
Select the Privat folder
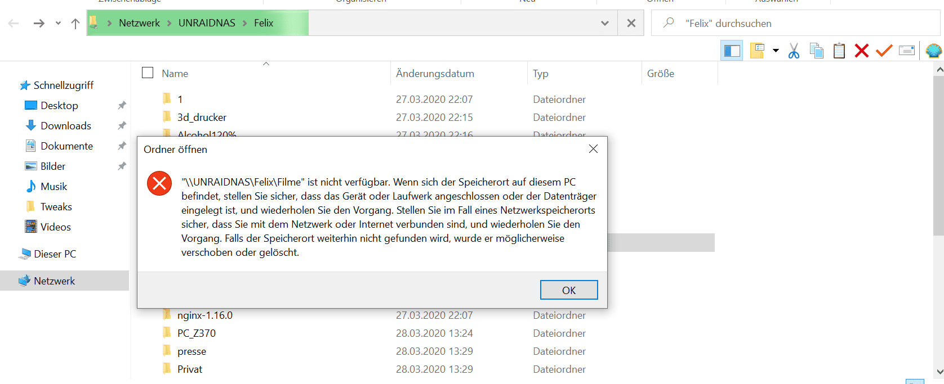pyautogui.click(x=190, y=369)
